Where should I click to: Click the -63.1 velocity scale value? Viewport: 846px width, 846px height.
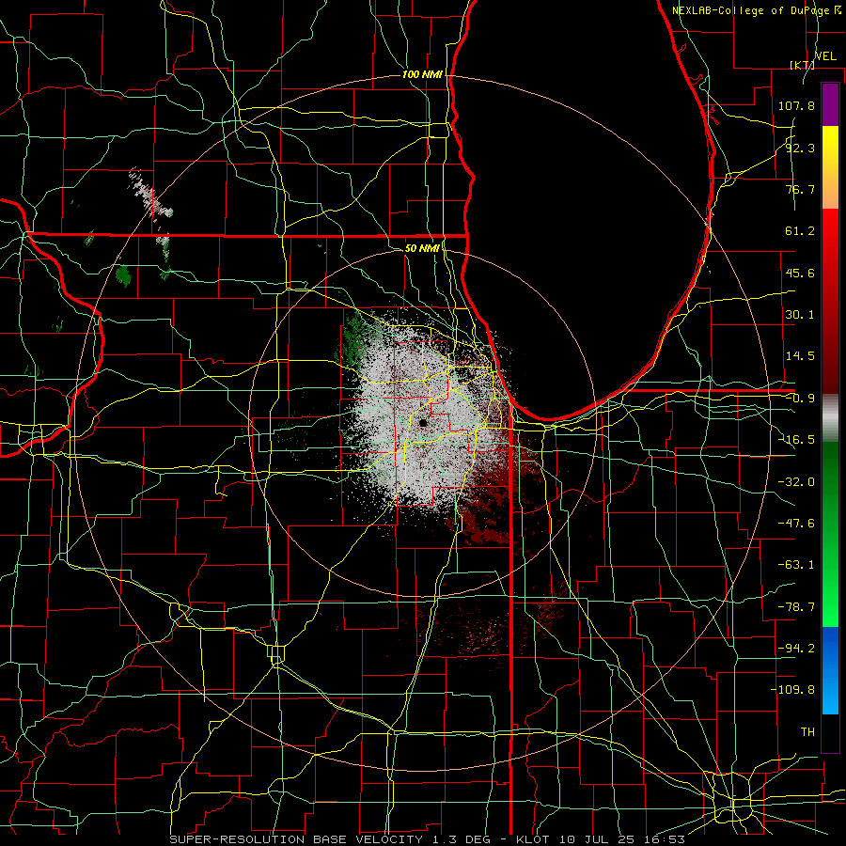pyautogui.click(x=796, y=565)
